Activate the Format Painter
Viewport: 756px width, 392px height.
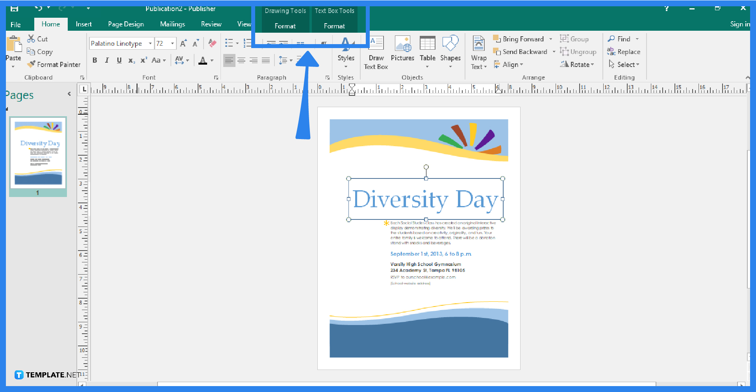click(54, 64)
